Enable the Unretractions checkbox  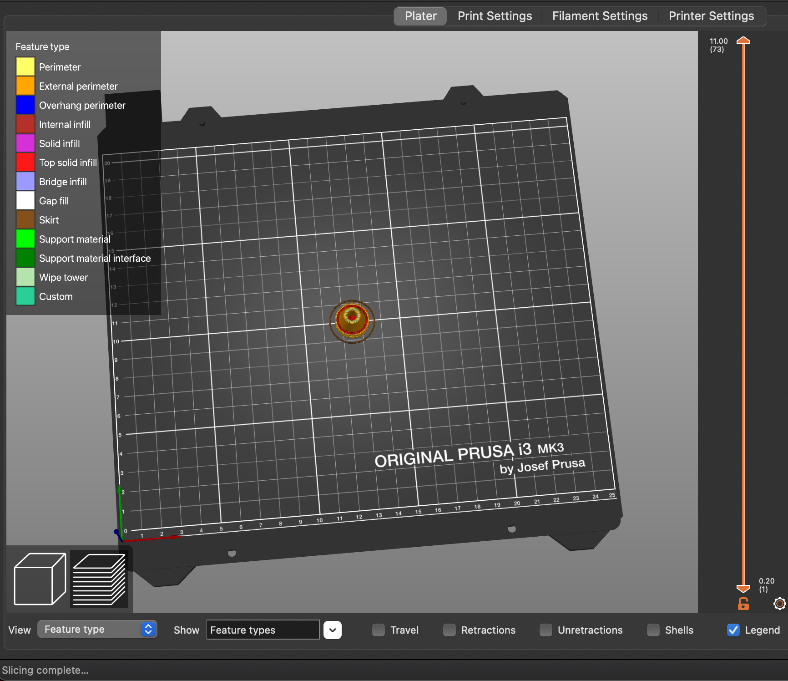coord(546,630)
